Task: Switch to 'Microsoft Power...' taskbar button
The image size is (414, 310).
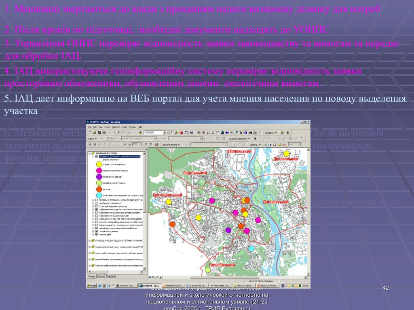Action: (x=268, y=285)
